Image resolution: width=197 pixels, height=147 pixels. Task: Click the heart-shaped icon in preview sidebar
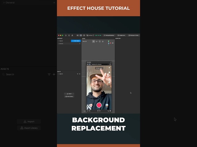(x=109, y=86)
